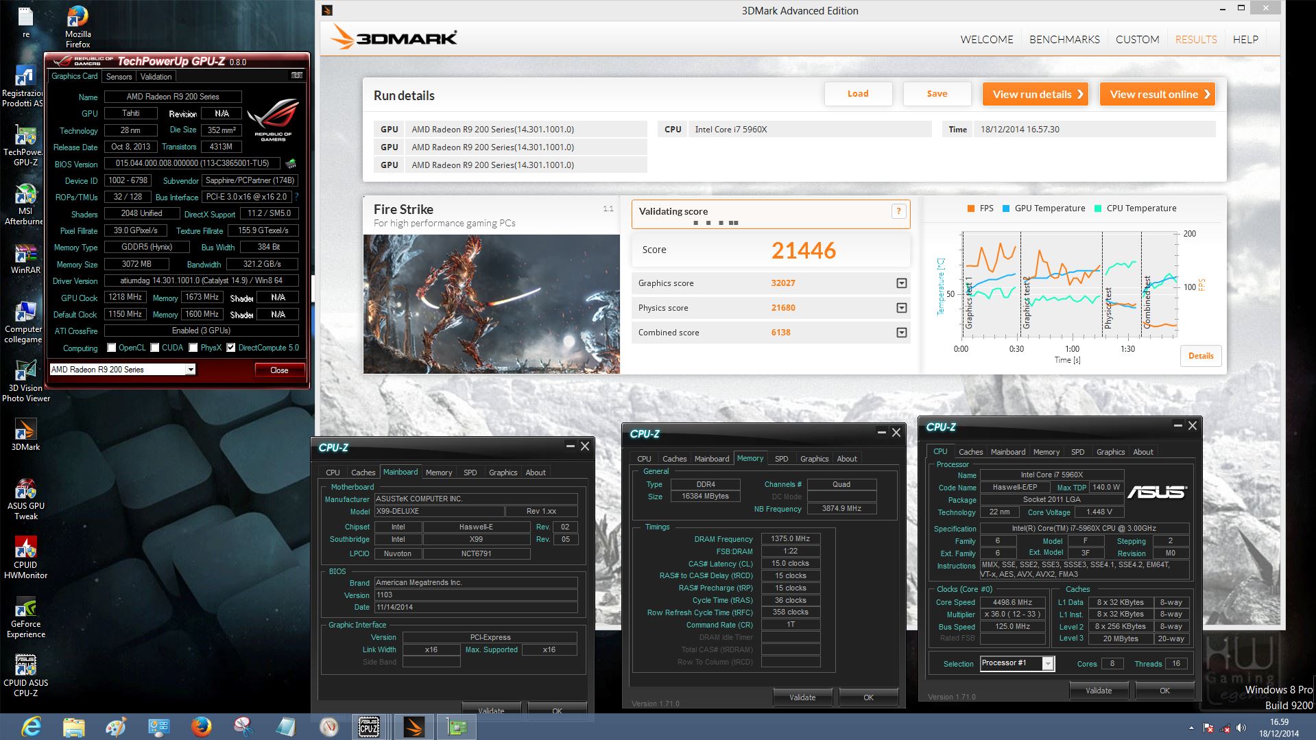This screenshot has height=740, width=1316.
Task: Open CPUID HWMonitor desktop icon
Action: click(25, 558)
